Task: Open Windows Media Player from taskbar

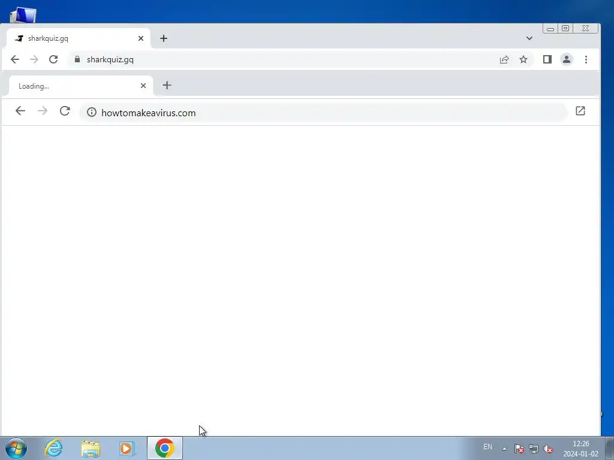Action: (x=127, y=448)
